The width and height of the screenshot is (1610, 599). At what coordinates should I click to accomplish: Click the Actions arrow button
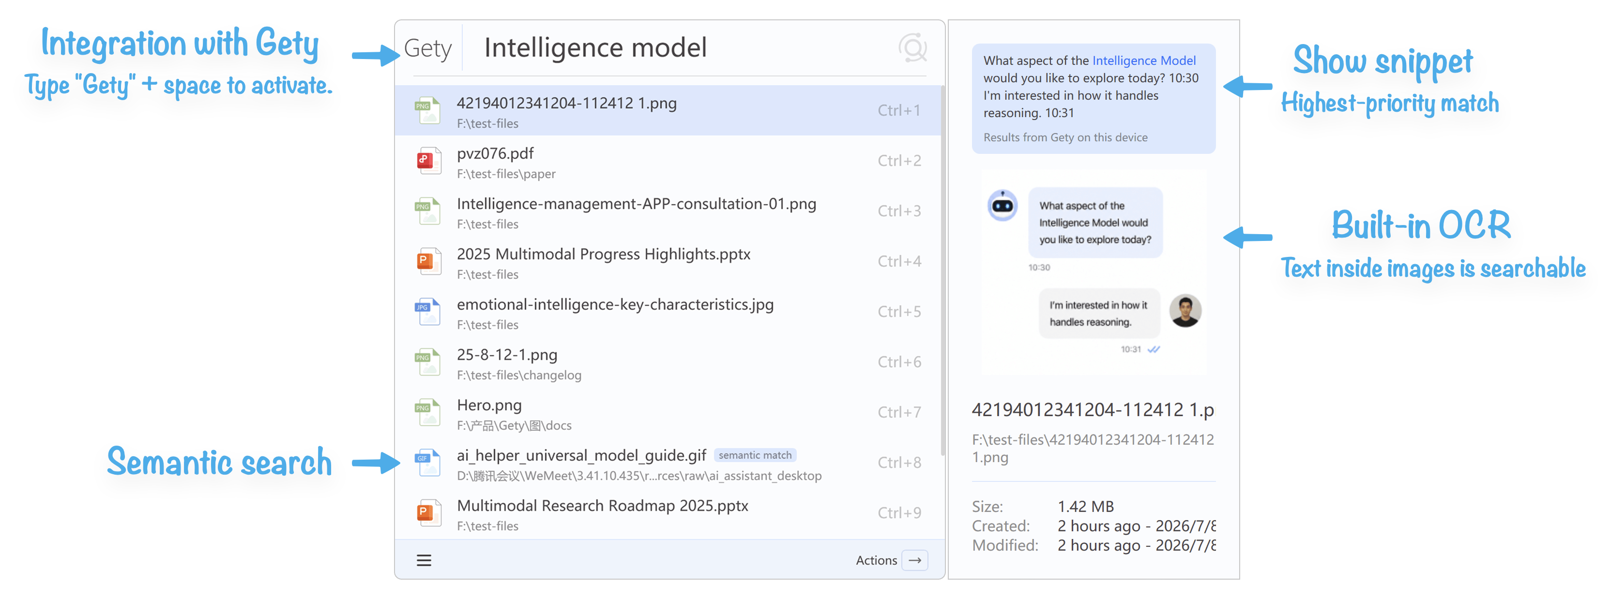click(915, 560)
